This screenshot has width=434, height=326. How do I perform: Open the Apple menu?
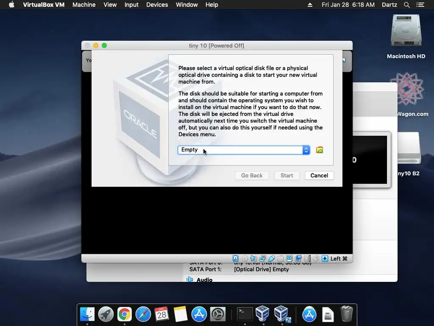(x=11, y=5)
